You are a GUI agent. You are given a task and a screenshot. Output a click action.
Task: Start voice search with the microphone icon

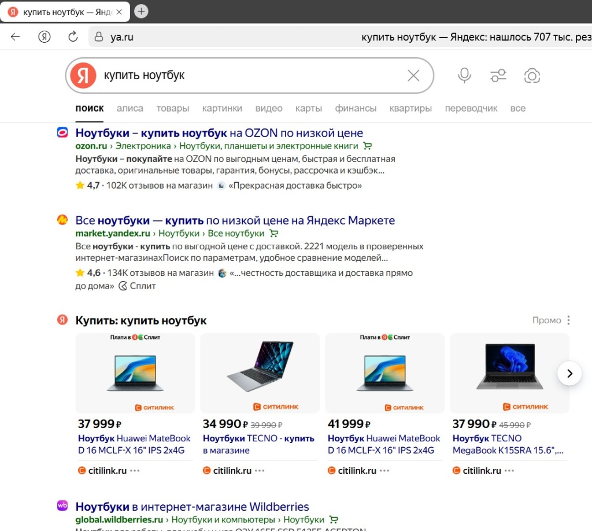pos(464,76)
